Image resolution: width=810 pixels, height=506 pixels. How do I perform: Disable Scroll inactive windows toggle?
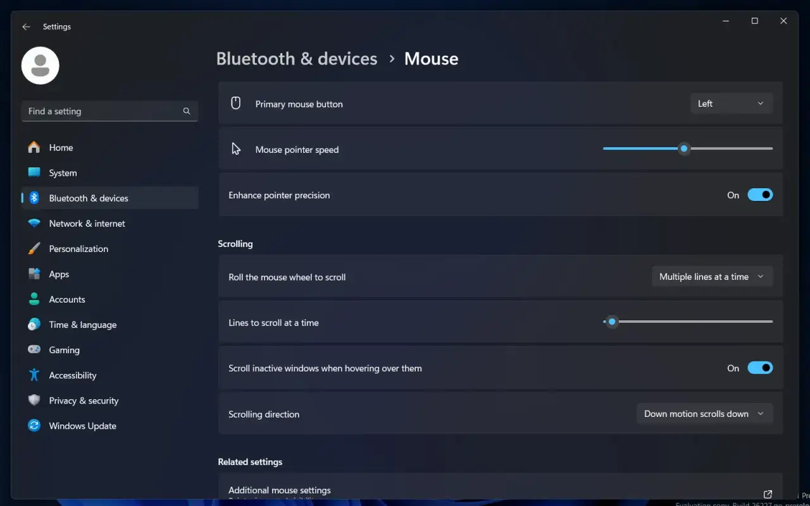coord(760,368)
